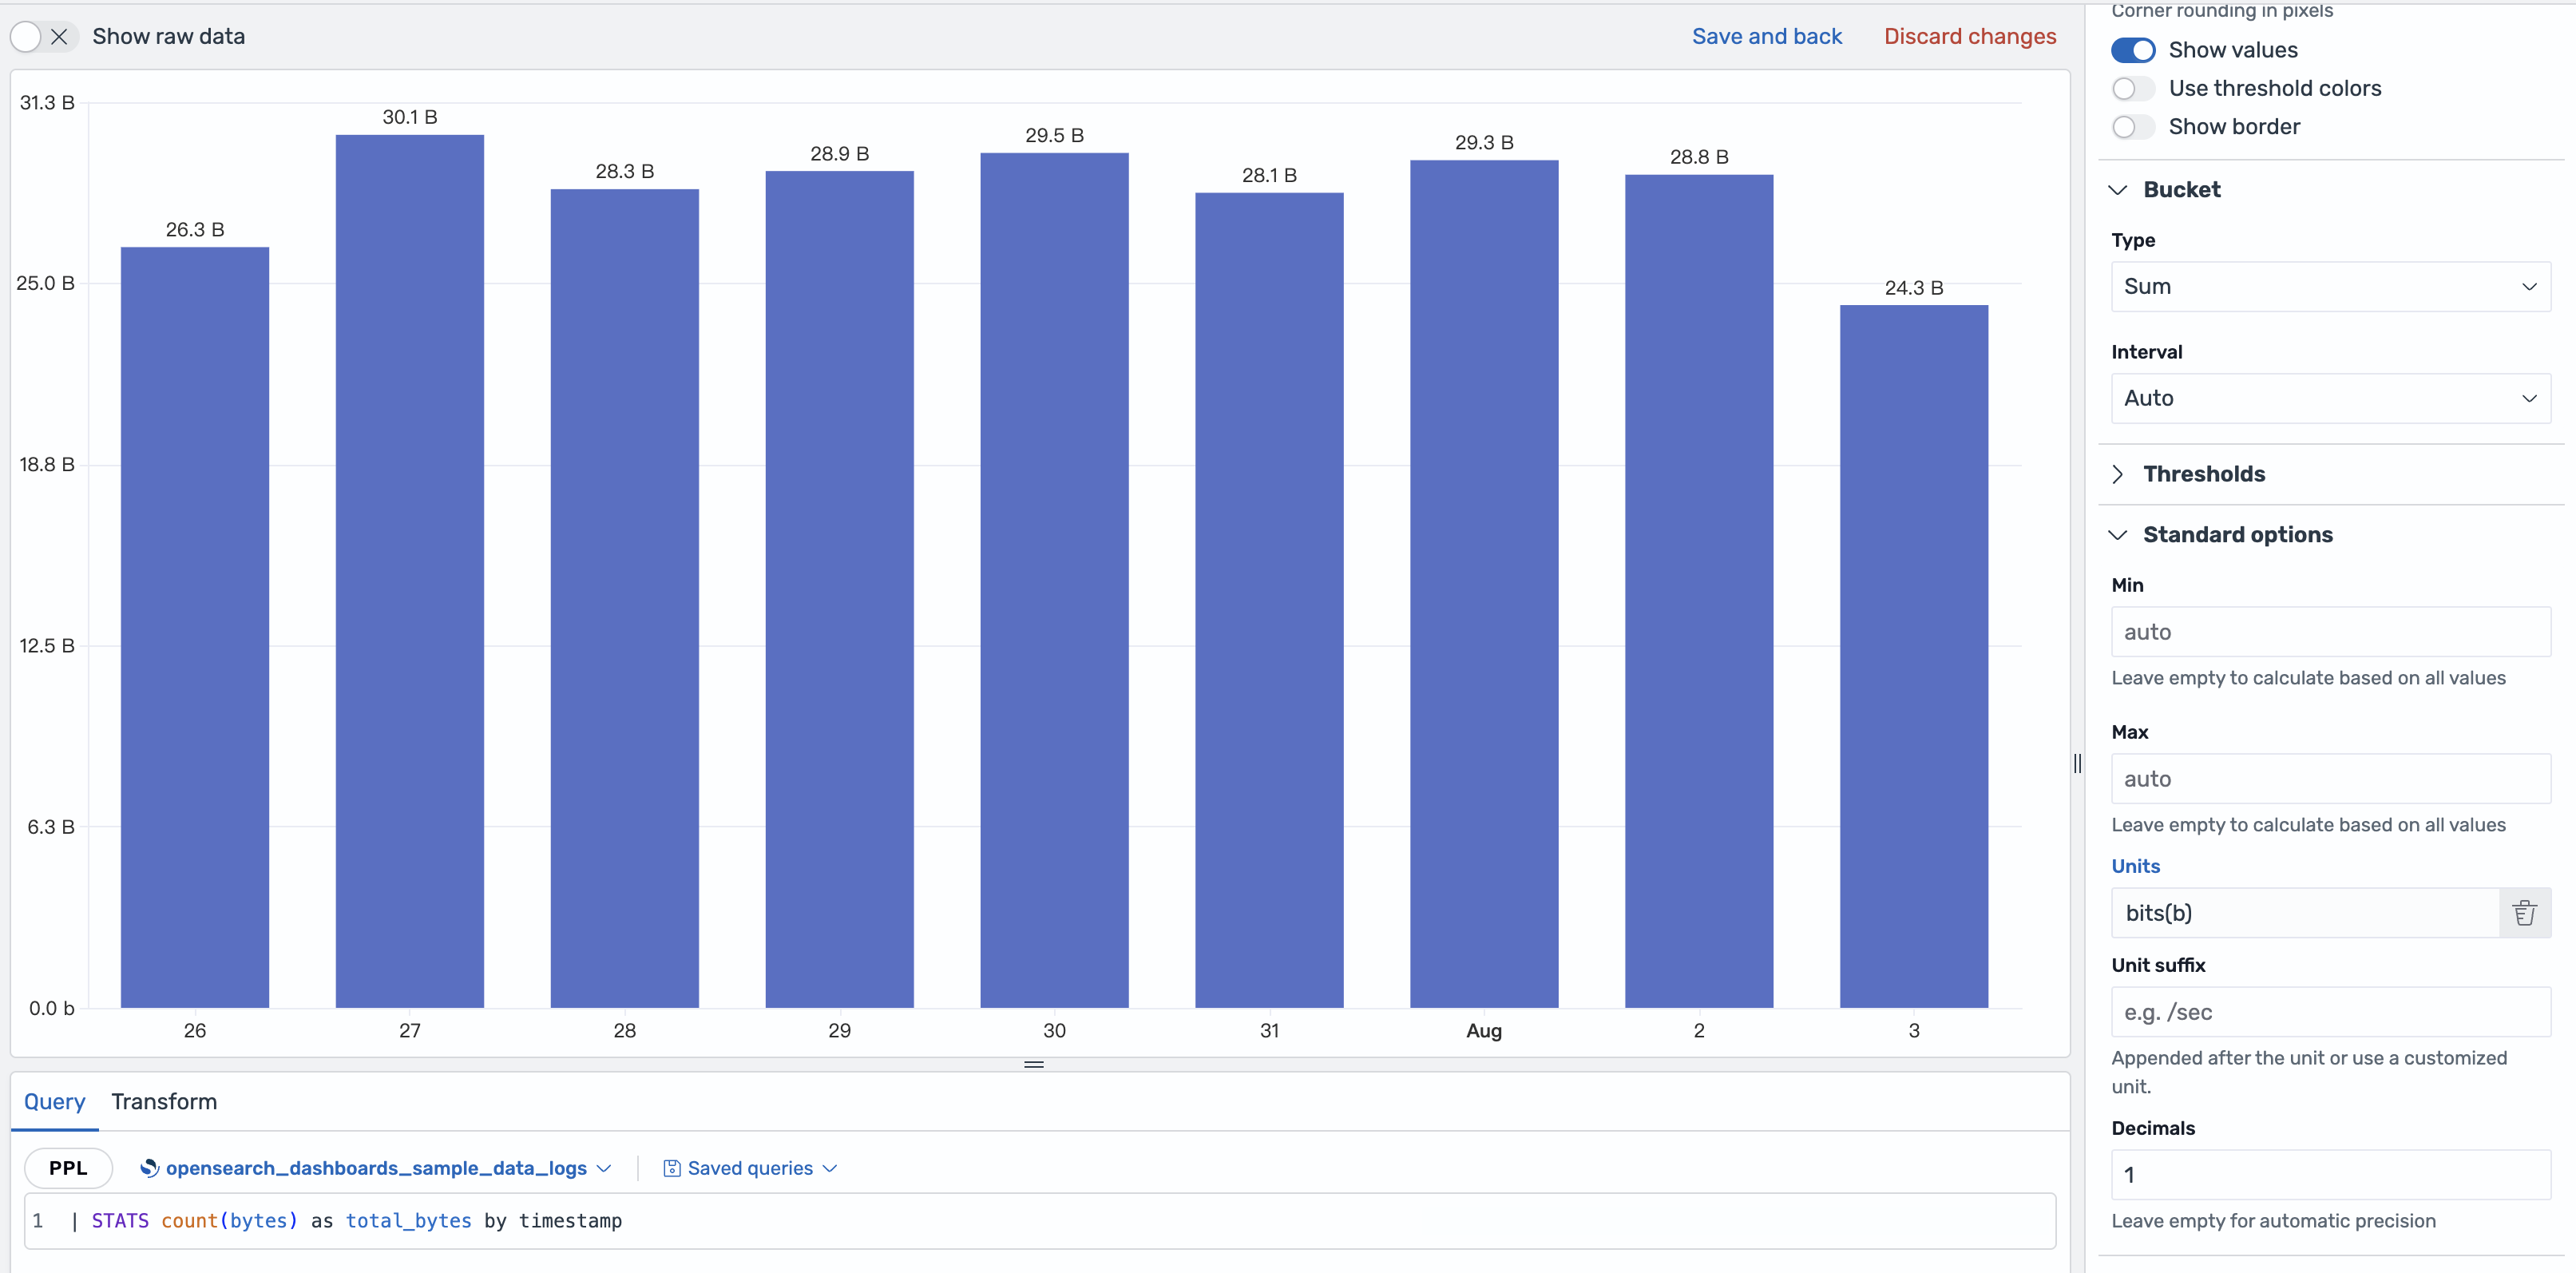Screen dimensions: 2576x1273
Task: Click the bar for date 3
Action: click(1914, 656)
